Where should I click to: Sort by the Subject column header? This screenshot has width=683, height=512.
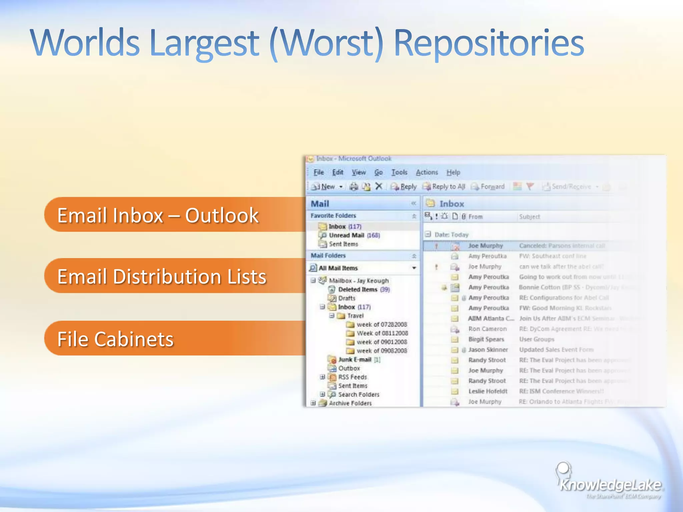529,217
